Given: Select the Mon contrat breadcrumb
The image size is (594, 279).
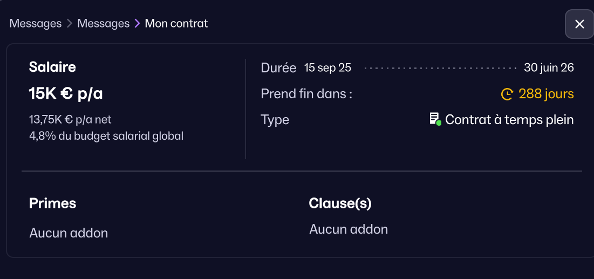Looking at the screenshot, I should [176, 24].
